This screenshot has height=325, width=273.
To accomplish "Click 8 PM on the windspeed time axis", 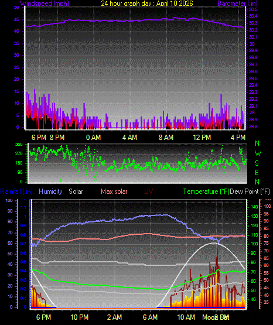I will tap(57, 138).
